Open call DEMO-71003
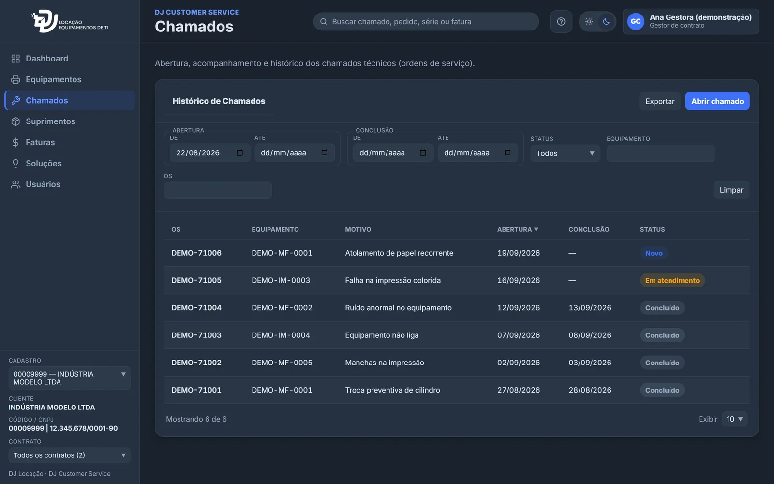 pos(196,335)
